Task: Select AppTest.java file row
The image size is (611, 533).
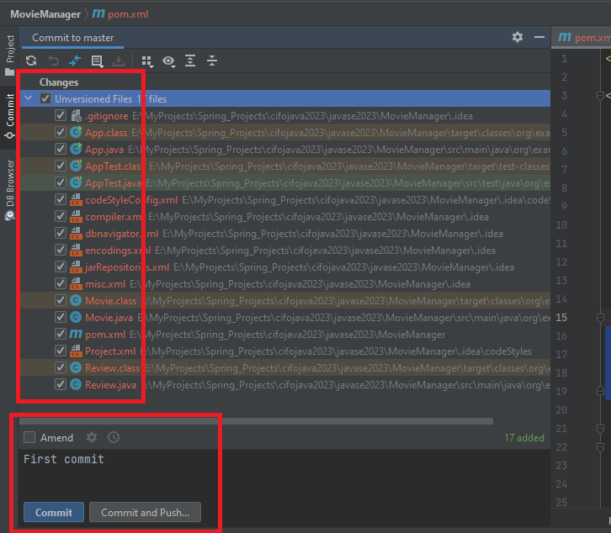Action: click(285, 183)
